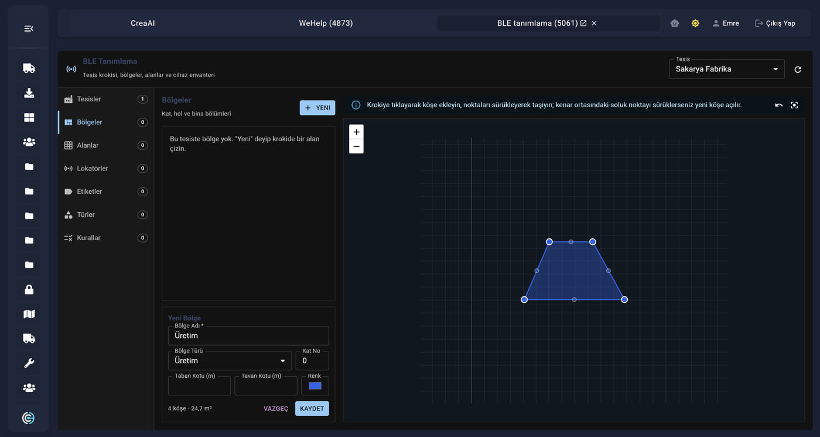Expand the Tesis Sakarya Fabrika dropdown
The image size is (820, 437).
(x=727, y=69)
